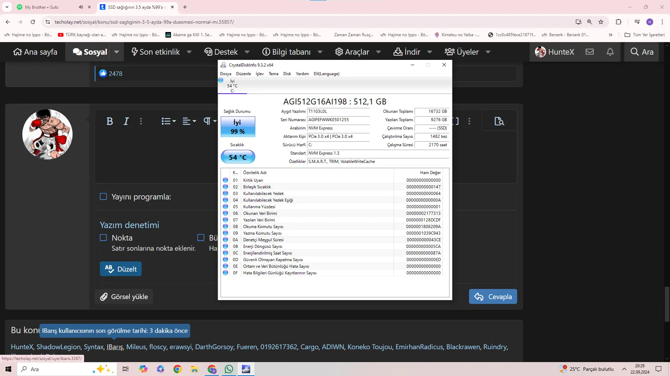Open the forum inbox envelope icon
The width and height of the screenshot is (670, 376).
(x=590, y=52)
